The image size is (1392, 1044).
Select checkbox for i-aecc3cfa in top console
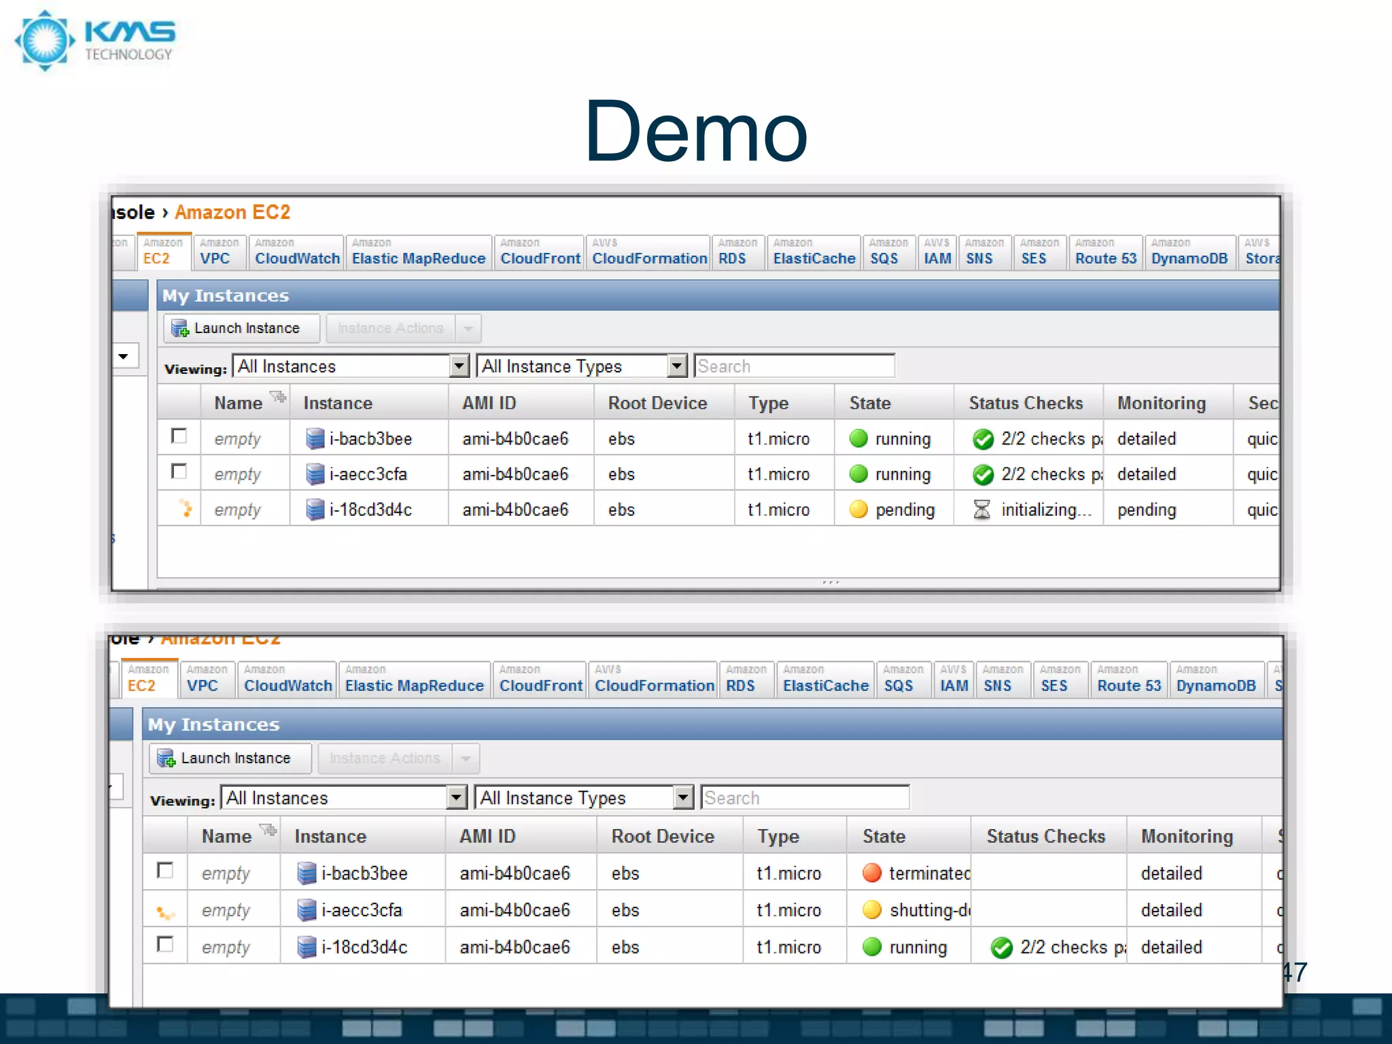tap(179, 471)
